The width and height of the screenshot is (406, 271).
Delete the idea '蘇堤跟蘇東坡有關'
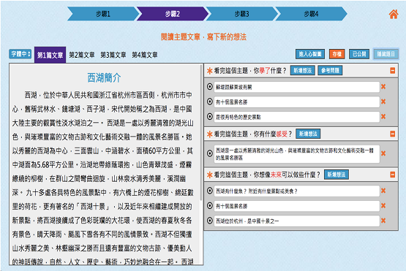[383, 87]
